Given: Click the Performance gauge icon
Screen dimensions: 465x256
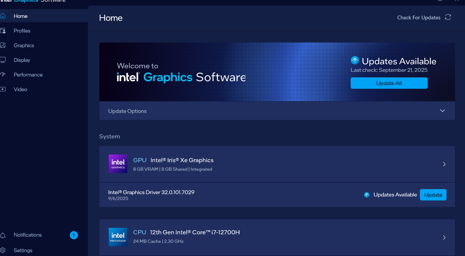Looking at the screenshot, I should coord(3,74).
